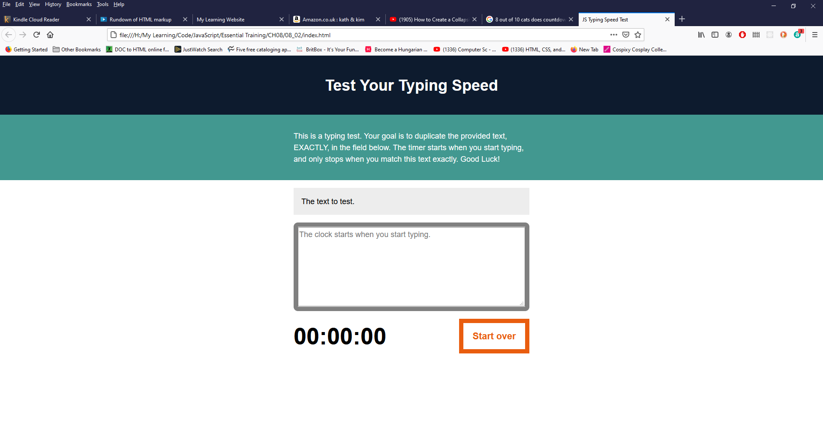This screenshot has width=823, height=445.
Task: Open a new tab with plus button
Action: tap(682, 19)
